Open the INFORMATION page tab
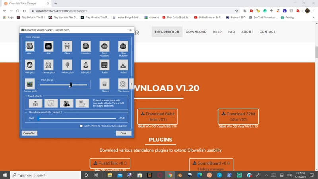The width and height of the screenshot is (318, 179). click(x=167, y=32)
